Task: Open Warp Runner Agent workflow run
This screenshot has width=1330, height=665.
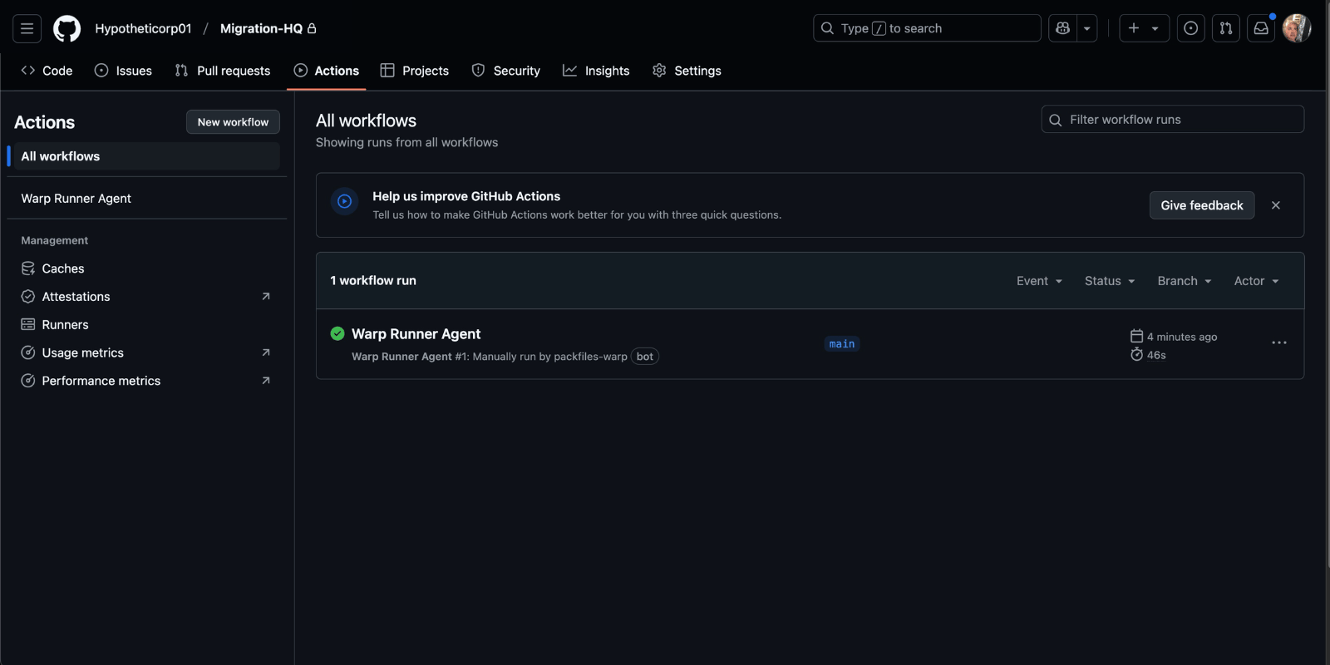Action: coord(416,334)
